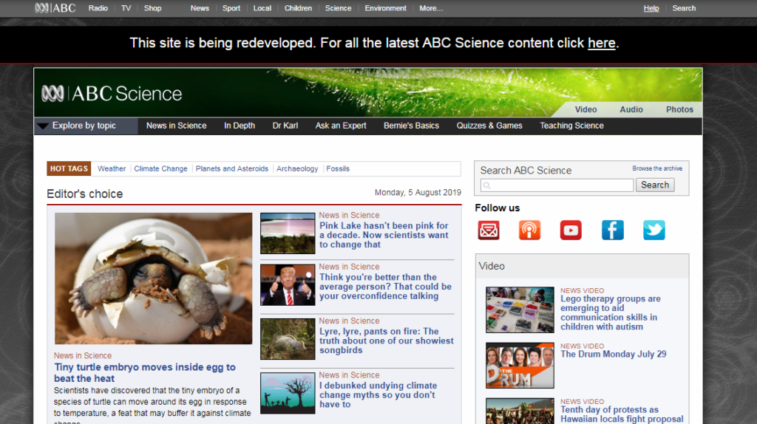Select the Fossils hot tag

(337, 169)
